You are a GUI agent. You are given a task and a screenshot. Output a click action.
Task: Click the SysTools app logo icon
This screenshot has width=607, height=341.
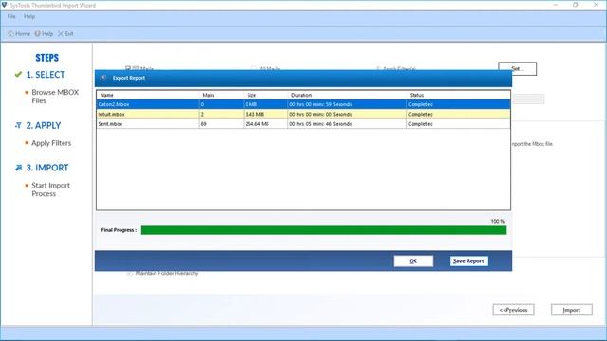[x=4, y=5]
